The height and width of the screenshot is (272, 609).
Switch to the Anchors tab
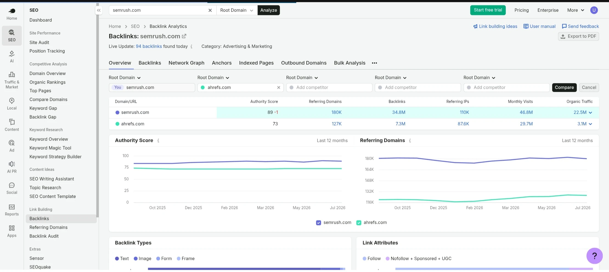pyautogui.click(x=222, y=63)
